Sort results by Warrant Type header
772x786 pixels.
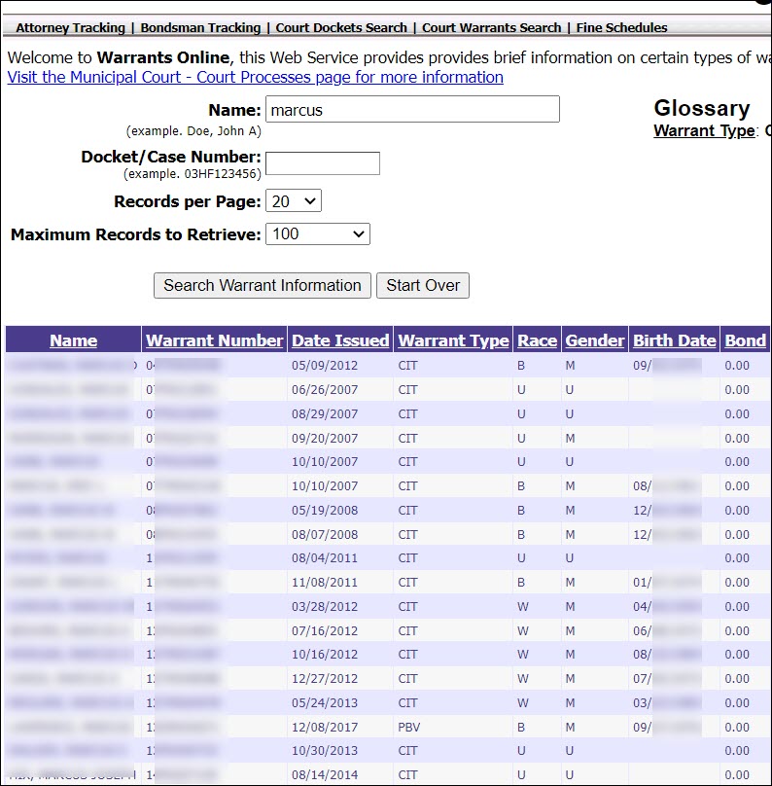(x=453, y=340)
